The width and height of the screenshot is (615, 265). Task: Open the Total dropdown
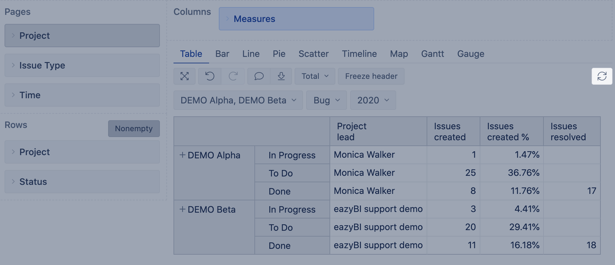tap(315, 76)
